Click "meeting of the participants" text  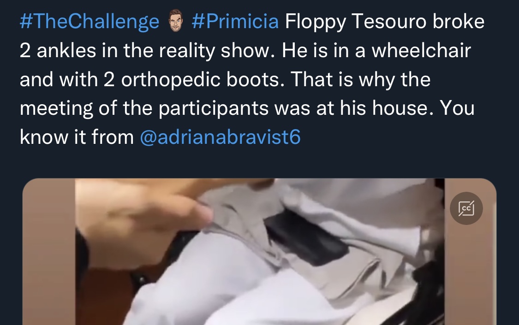point(144,108)
